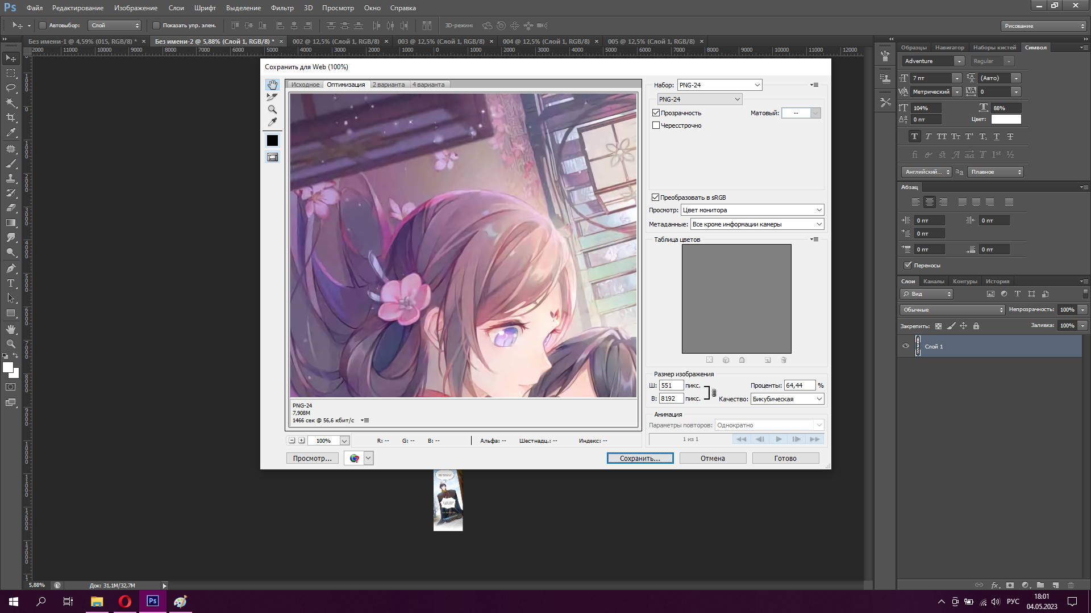The image size is (1091, 613).
Task: Select the Horizontal Type tool in toolbox
Action: pos(11,283)
